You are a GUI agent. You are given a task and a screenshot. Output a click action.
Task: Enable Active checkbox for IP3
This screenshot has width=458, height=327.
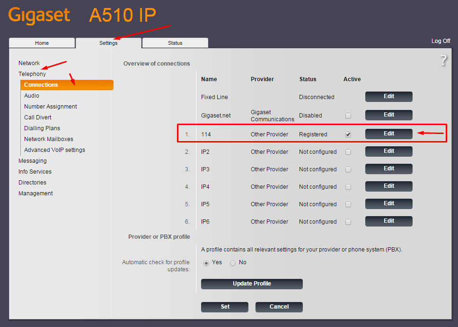coord(348,169)
